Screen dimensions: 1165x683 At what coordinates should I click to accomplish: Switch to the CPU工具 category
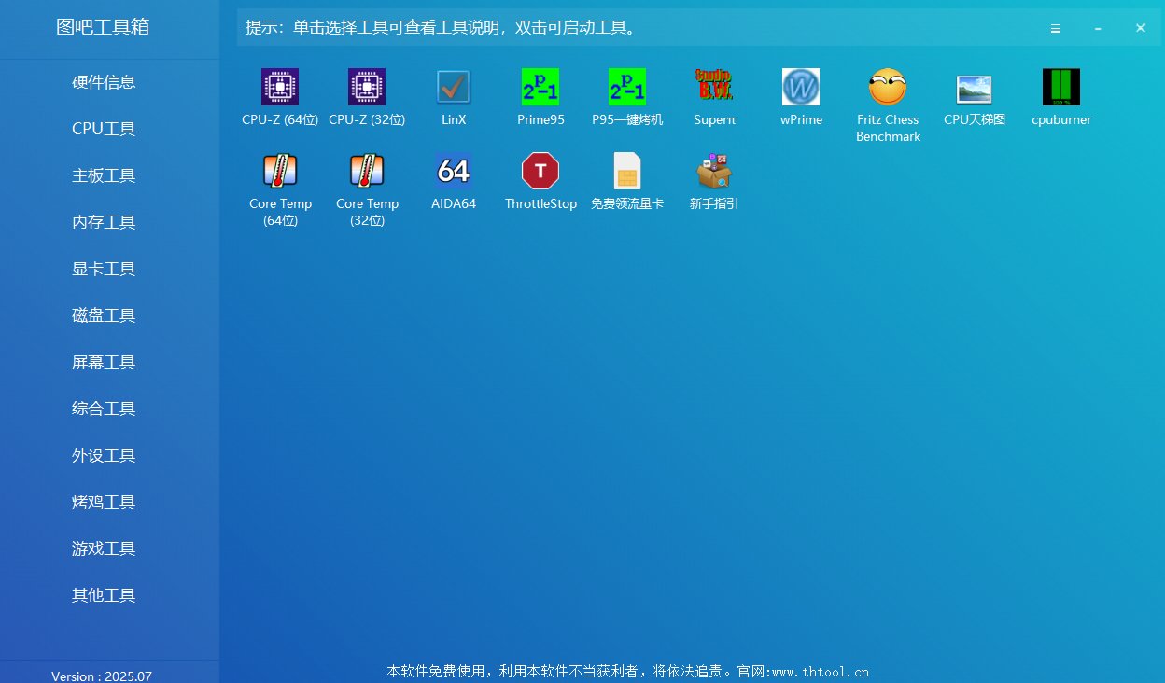tap(104, 129)
